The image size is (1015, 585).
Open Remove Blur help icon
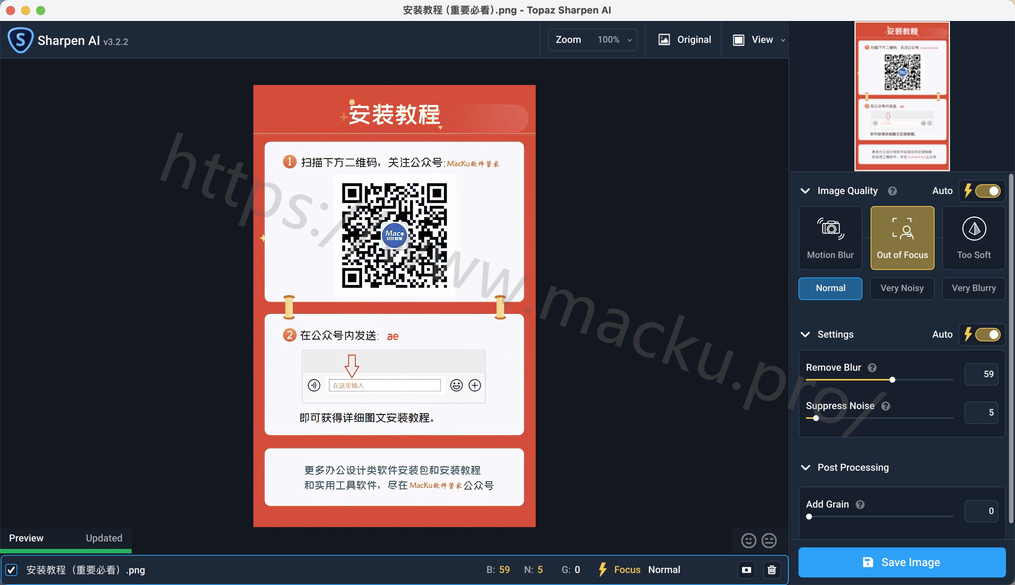872,368
